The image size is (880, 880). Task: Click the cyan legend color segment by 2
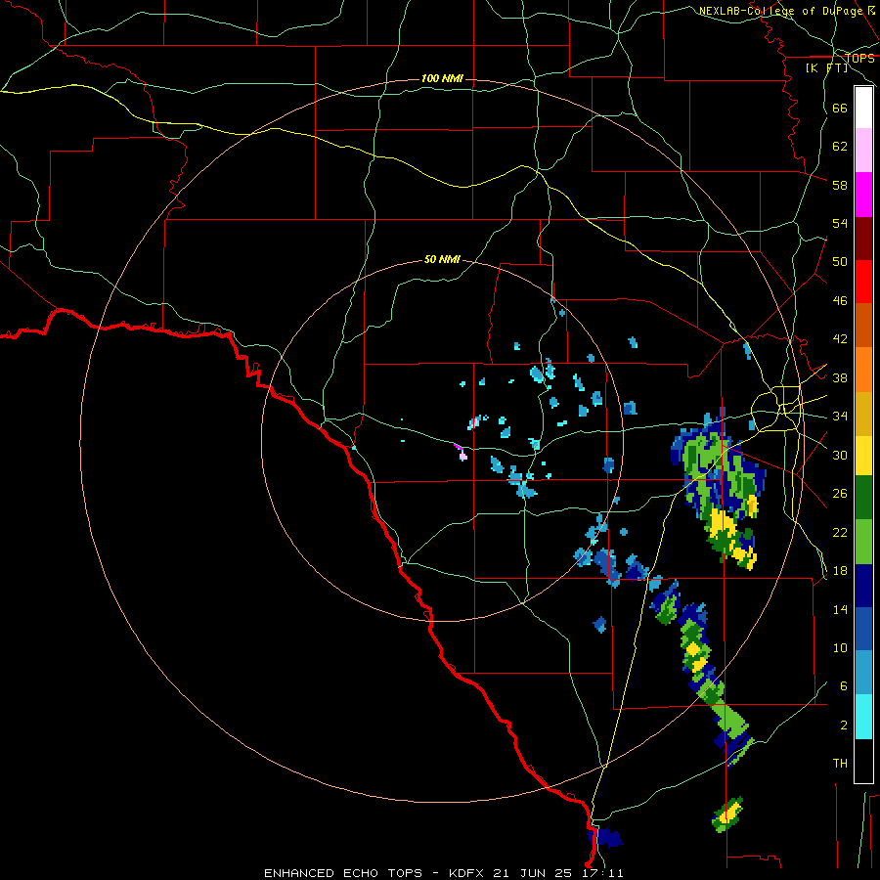tap(863, 717)
